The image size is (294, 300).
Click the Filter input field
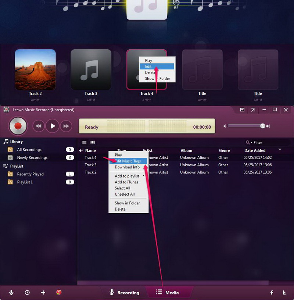[272, 143]
